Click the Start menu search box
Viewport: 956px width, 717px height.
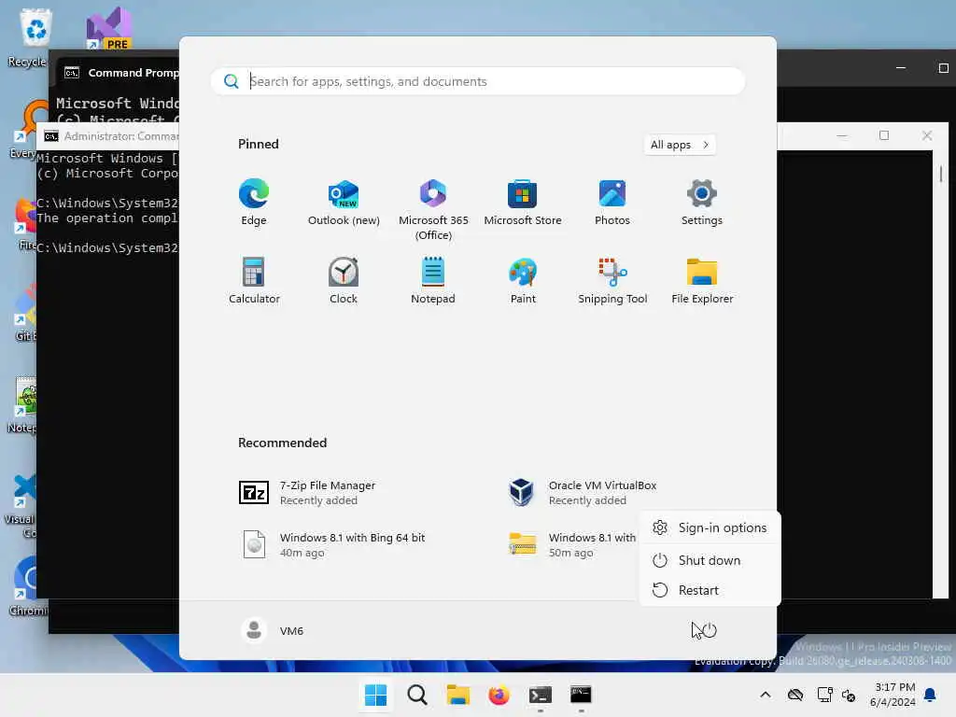(x=478, y=81)
